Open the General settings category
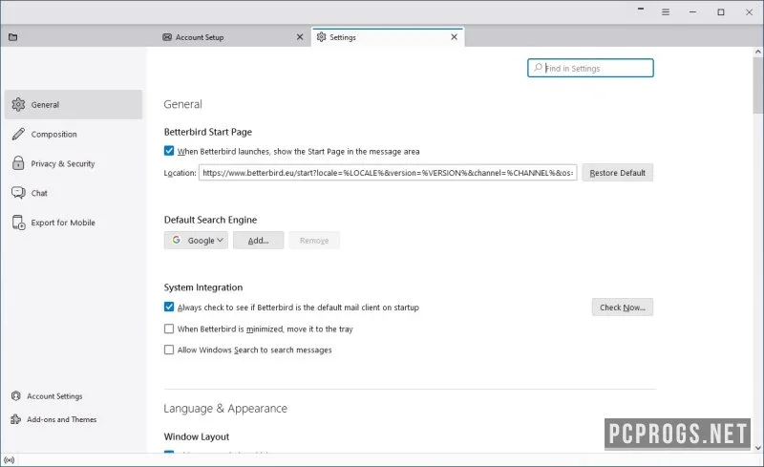This screenshot has height=467, width=764. tap(74, 104)
